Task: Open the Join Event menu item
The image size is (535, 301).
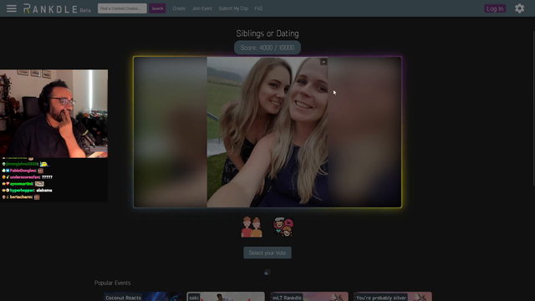Action: click(202, 8)
